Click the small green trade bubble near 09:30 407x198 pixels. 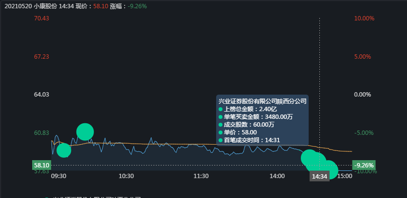(64, 150)
